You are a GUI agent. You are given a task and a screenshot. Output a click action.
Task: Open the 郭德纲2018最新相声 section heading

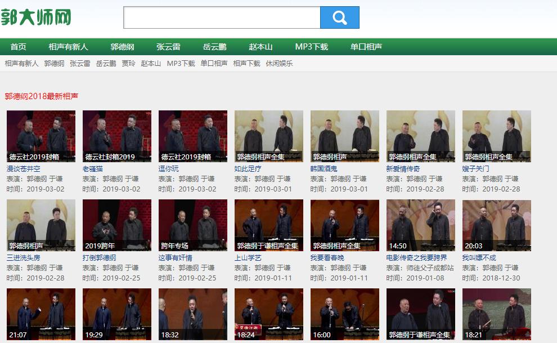point(42,96)
